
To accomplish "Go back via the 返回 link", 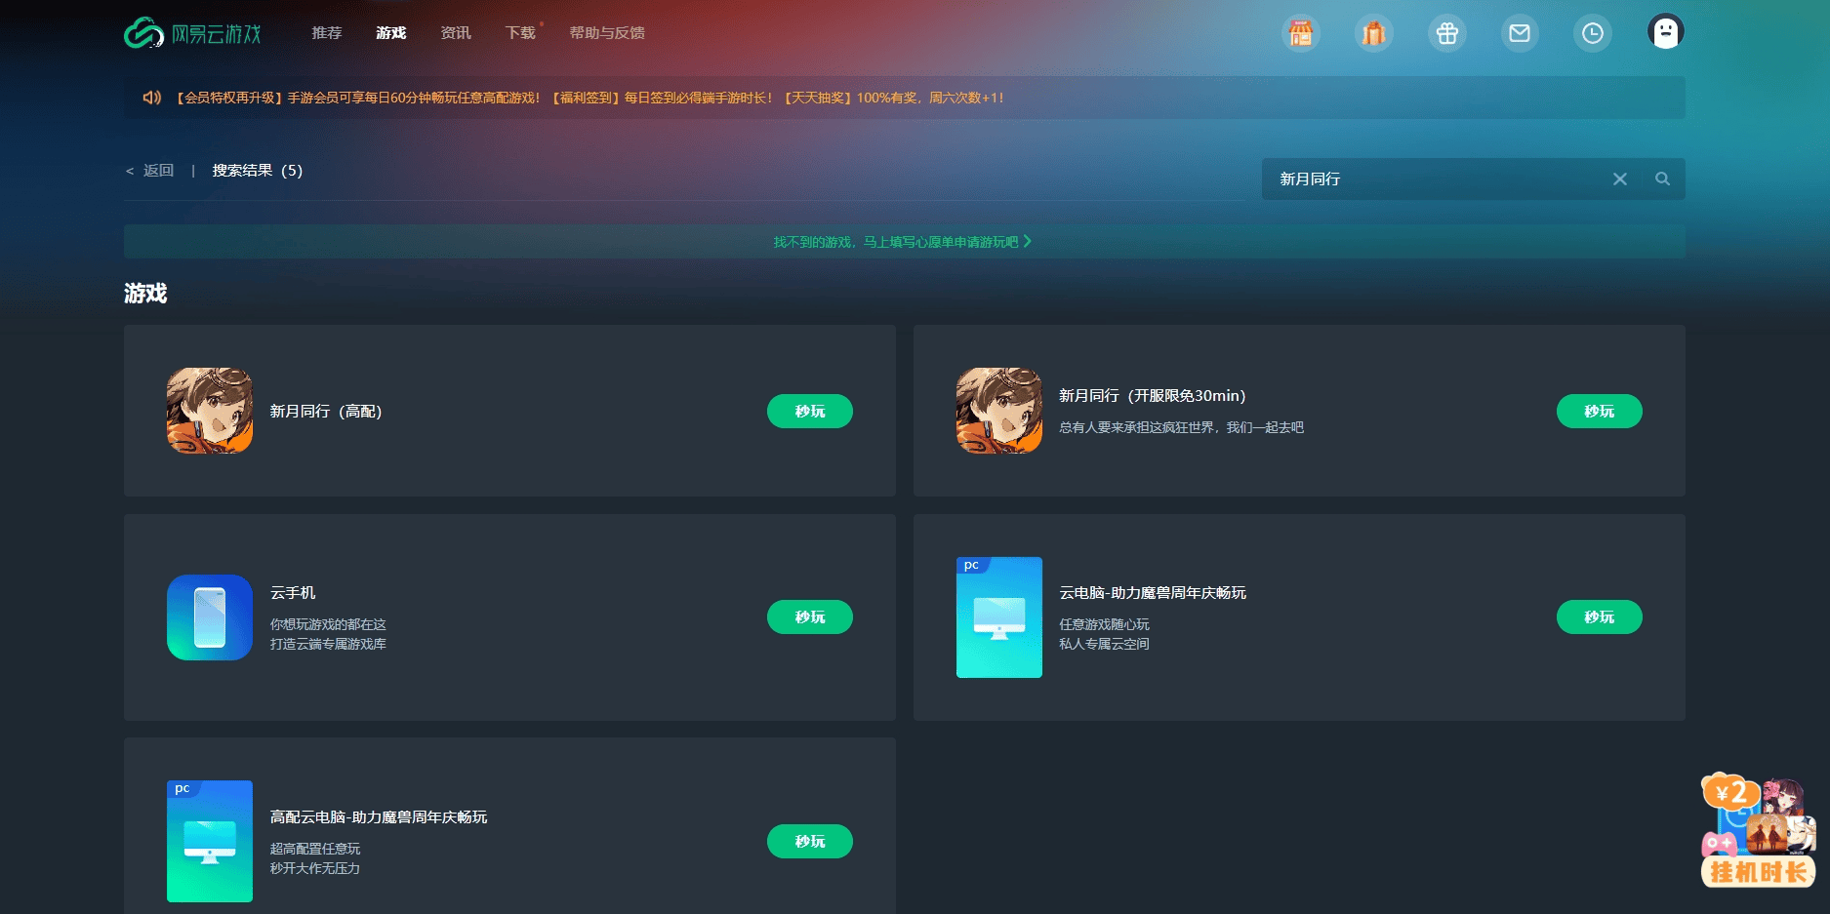I will pos(150,171).
